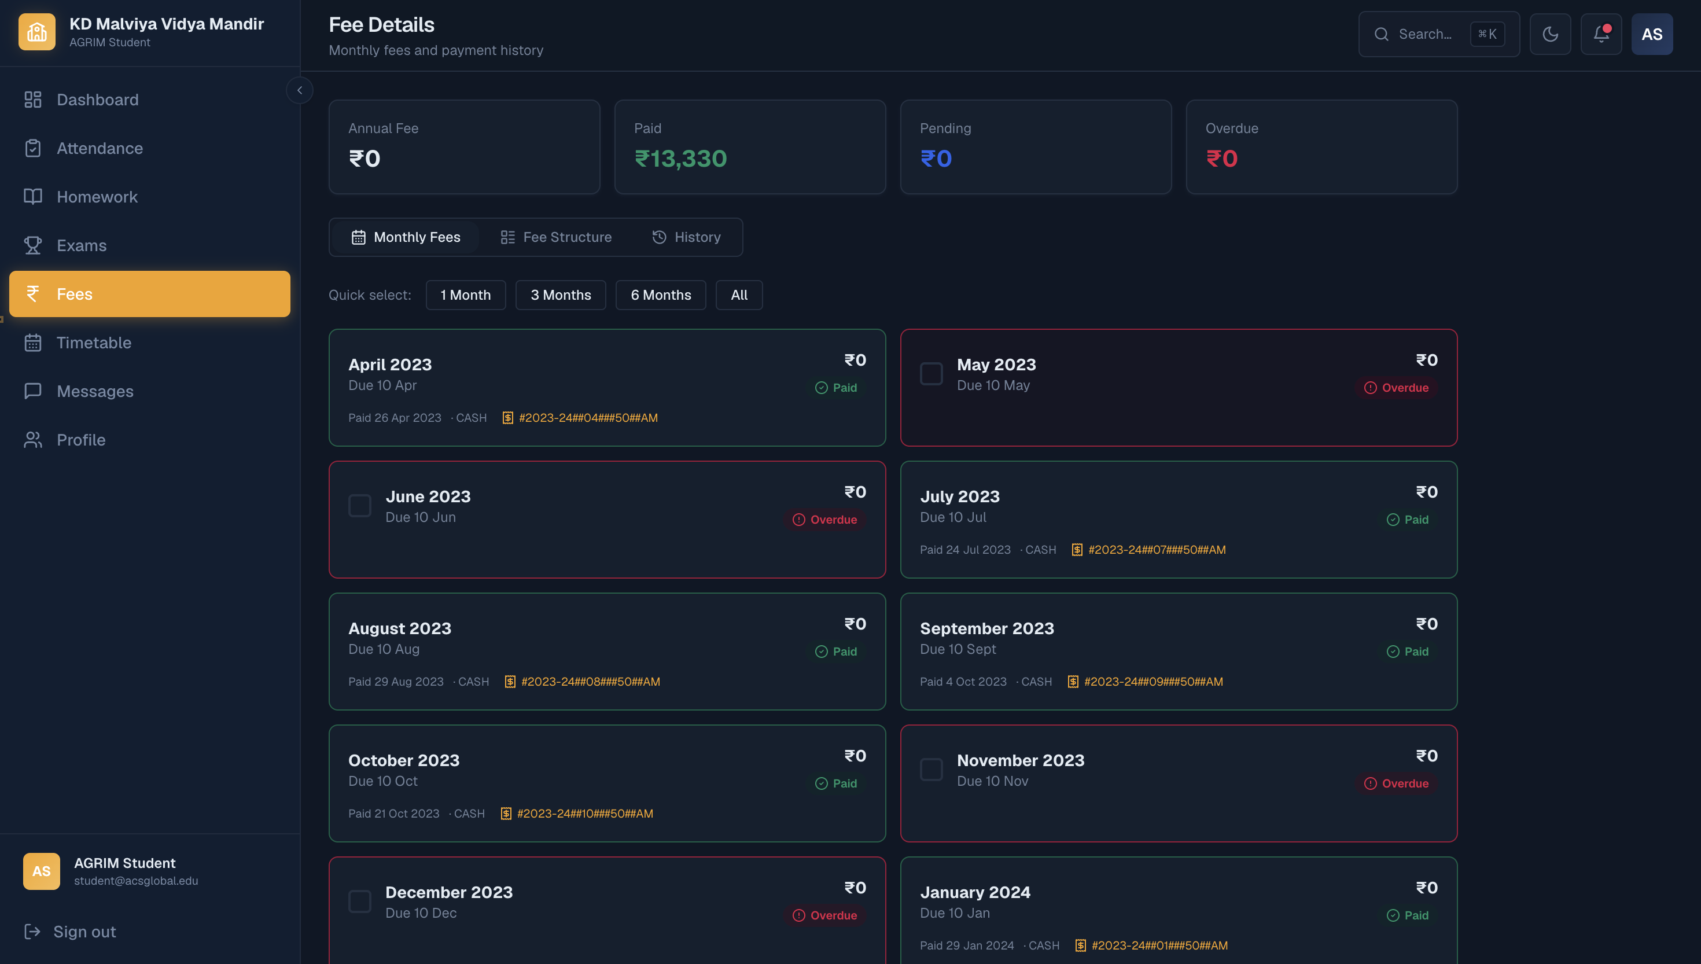This screenshot has height=964, width=1701.
Task: Click the receipt icon in September 2023 card
Action: [1073, 681]
